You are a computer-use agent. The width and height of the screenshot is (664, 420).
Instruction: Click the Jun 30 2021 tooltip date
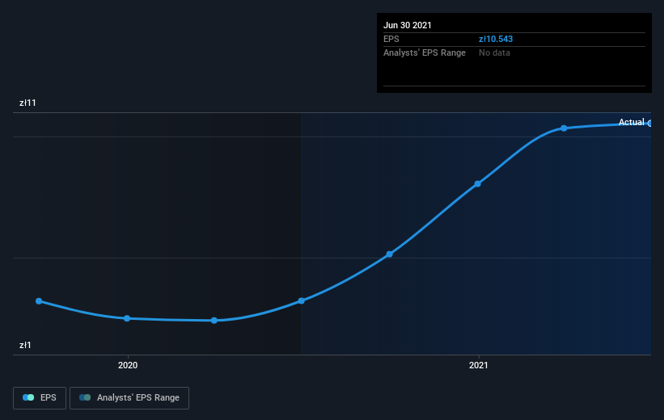pyautogui.click(x=408, y=25)
